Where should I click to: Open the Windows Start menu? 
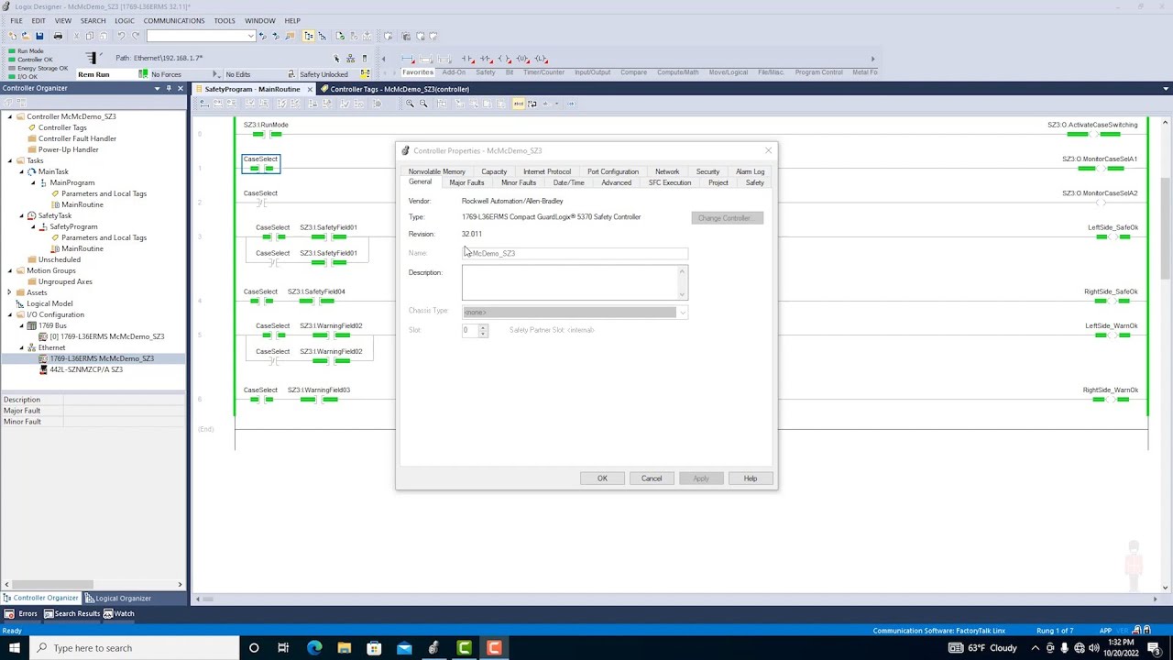[14, 648]
